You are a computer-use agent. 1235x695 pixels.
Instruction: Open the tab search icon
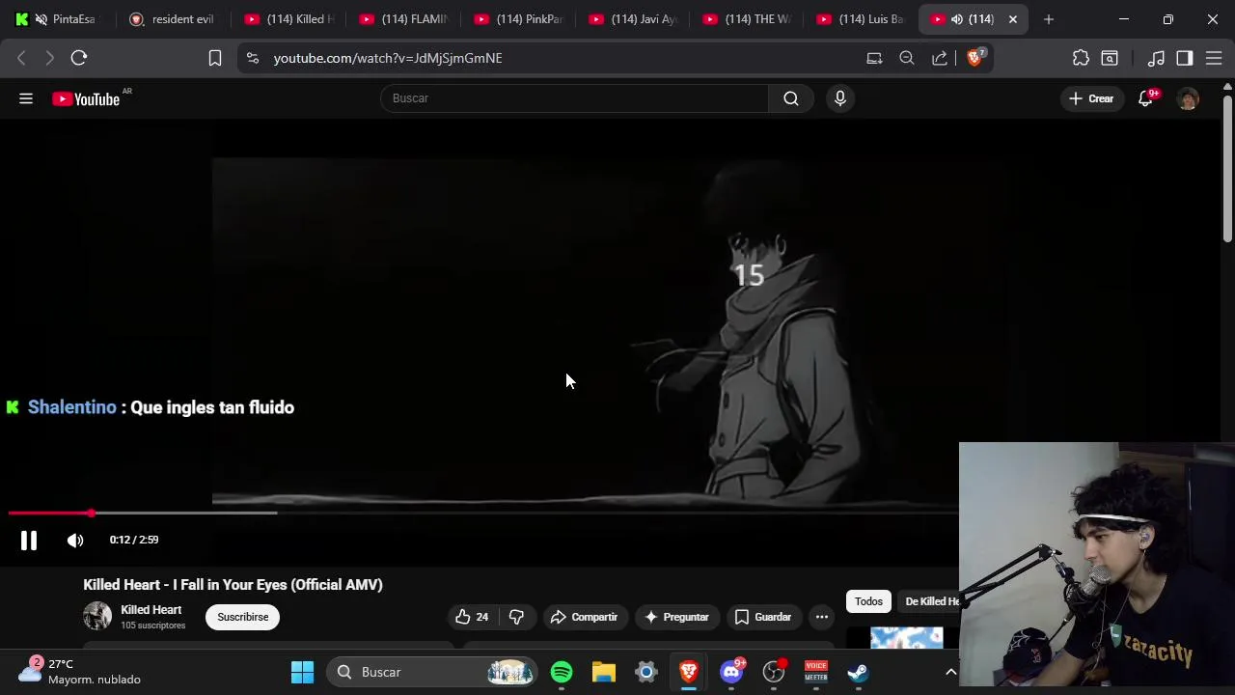click(x=1110, y=58)
